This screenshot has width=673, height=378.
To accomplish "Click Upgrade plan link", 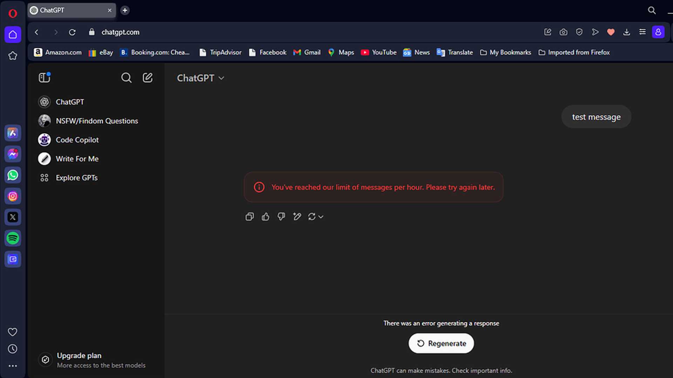I will [x=79, y=356].
